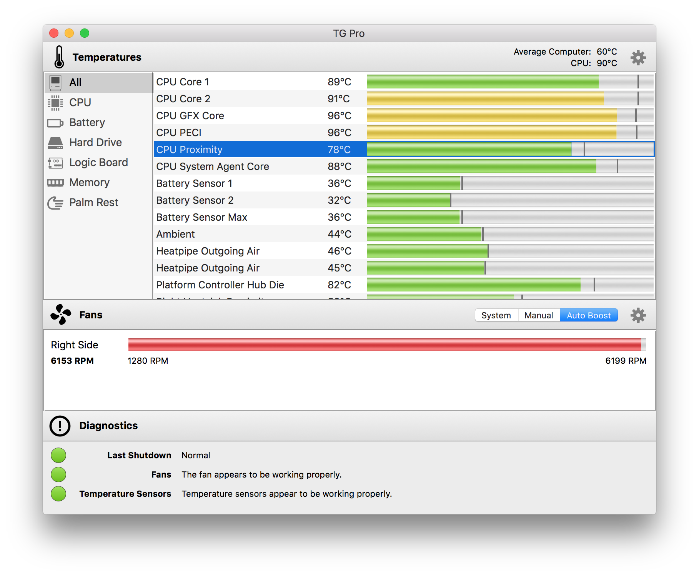The image size is (699, 576).
Task: Select the Battery icon in sidebar
Action: pyautogui.click(x=55, y=123)
